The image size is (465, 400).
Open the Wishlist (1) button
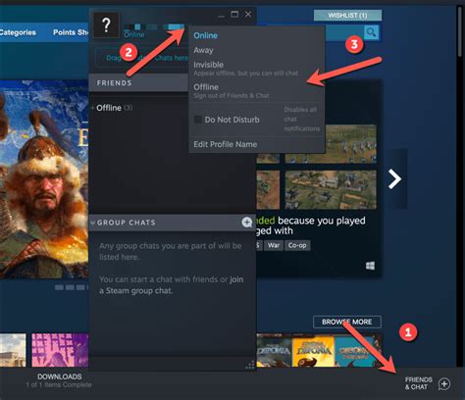[x=347, y=15]
